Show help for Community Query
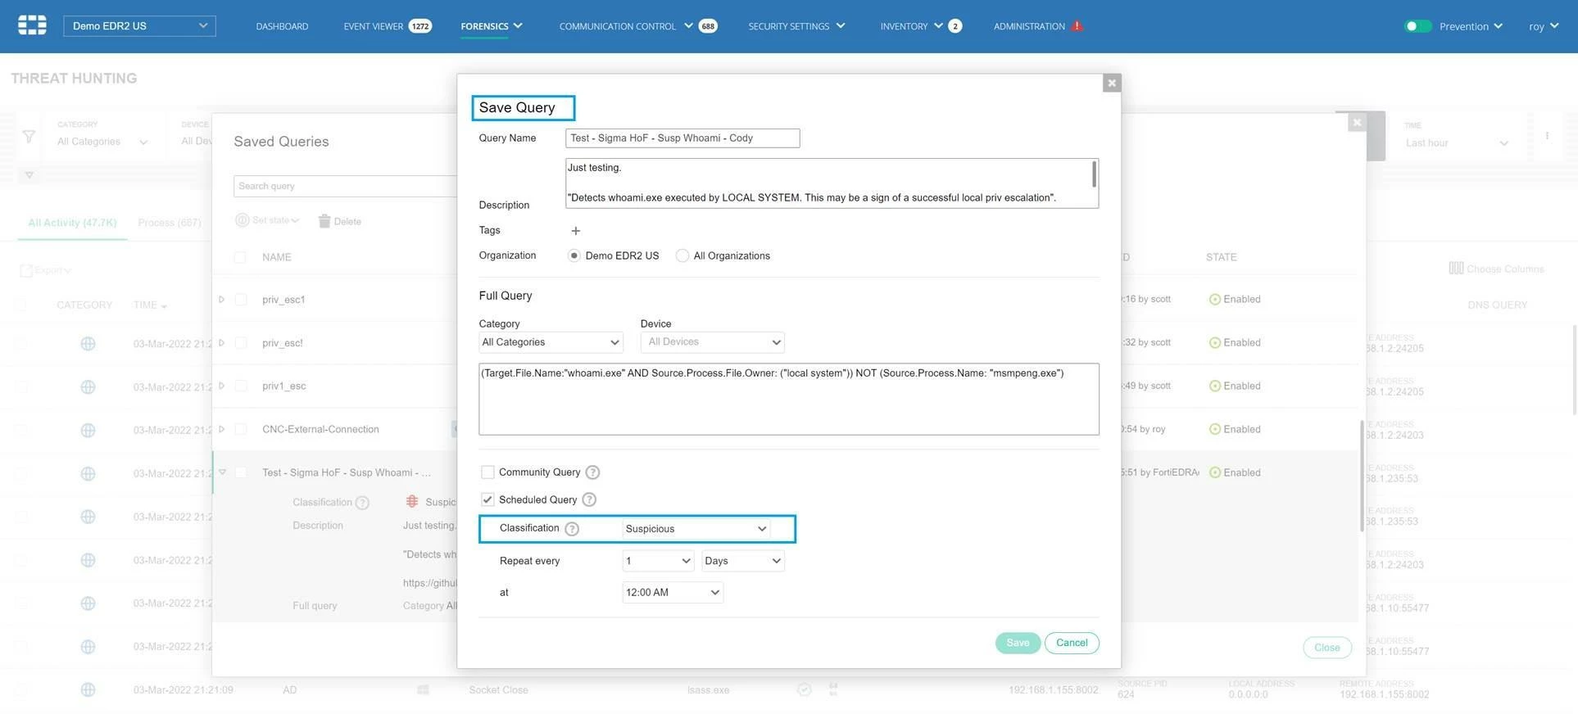Viewport: 1578px width, 723px height. pyautogui.click(x=592, y=472)
